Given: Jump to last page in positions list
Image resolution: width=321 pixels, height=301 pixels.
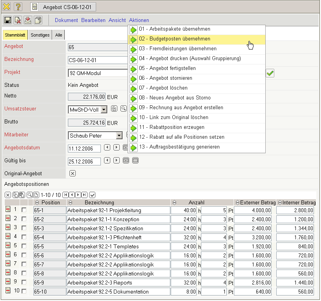Looking at the screenshot, I should [x=84, y=195].
